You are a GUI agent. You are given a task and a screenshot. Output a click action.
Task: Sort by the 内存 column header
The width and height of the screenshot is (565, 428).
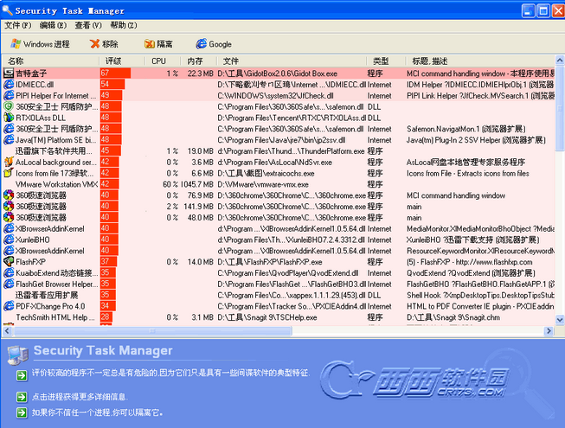(198, 61)
